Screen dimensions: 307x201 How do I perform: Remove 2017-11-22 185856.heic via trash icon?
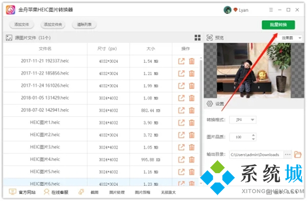coord(191,73)
